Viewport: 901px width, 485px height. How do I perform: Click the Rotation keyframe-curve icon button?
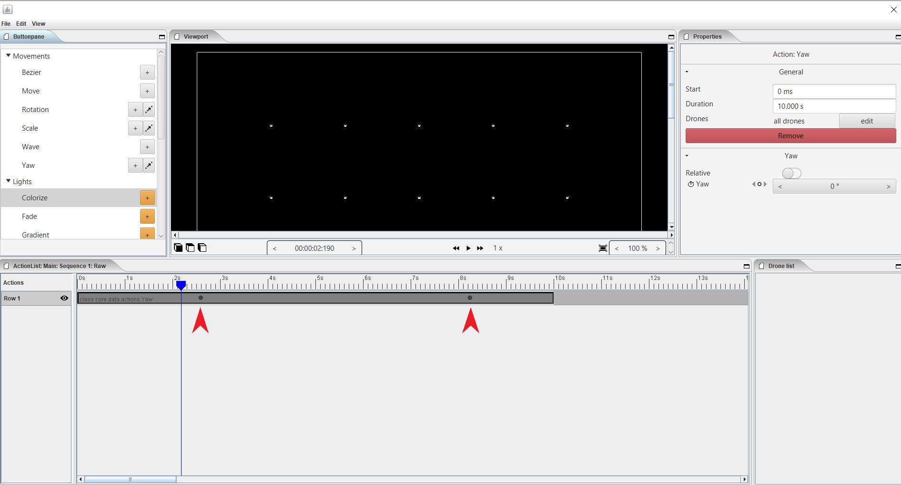click(149, 110)
